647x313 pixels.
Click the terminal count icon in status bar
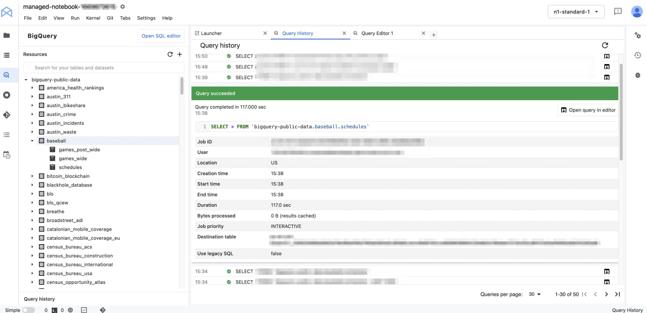click(x=54, y=310)
